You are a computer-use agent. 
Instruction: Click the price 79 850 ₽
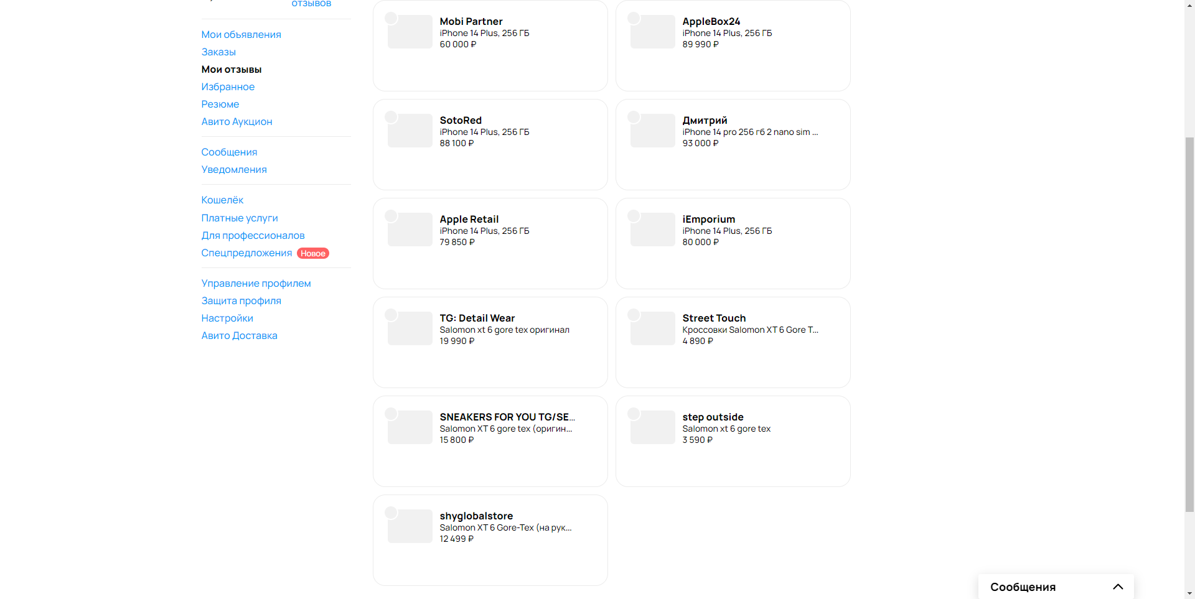pos(457,242)
